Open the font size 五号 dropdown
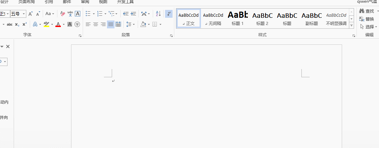The width and height of the screenshot is (379, 148). (x=24, y=14)
